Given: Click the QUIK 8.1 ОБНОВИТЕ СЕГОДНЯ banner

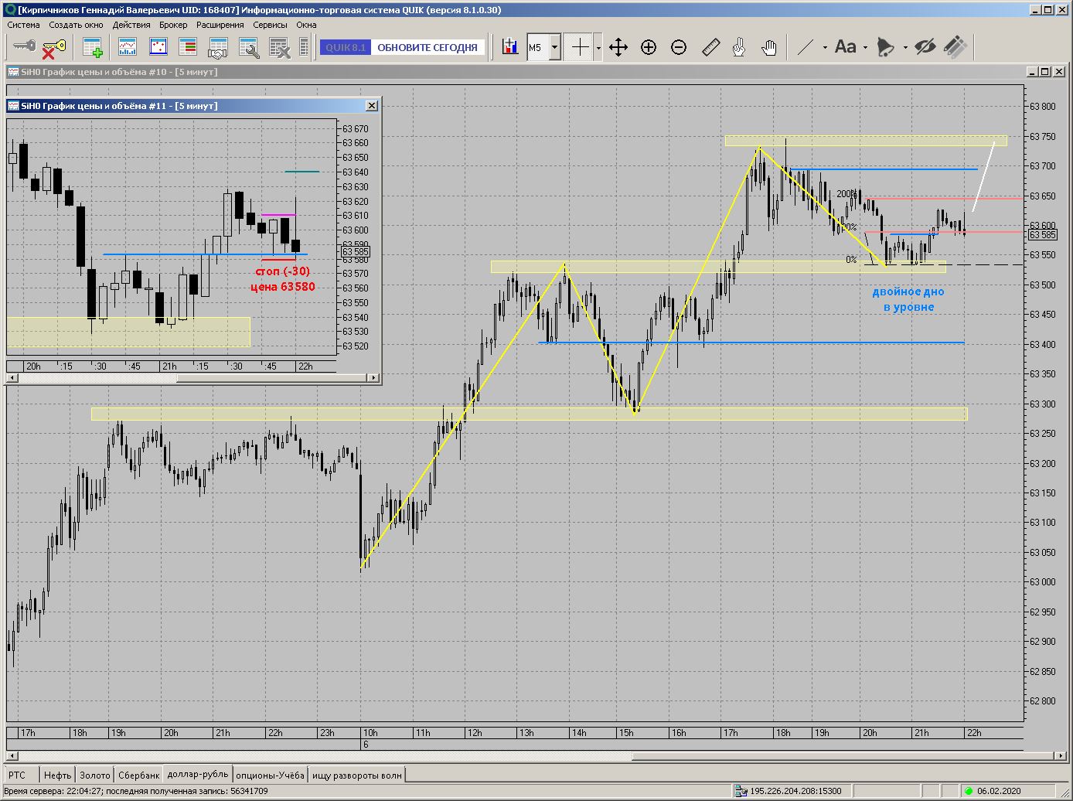Looking at the screenshot, I should pyautogui.click(x=402, y=47).
